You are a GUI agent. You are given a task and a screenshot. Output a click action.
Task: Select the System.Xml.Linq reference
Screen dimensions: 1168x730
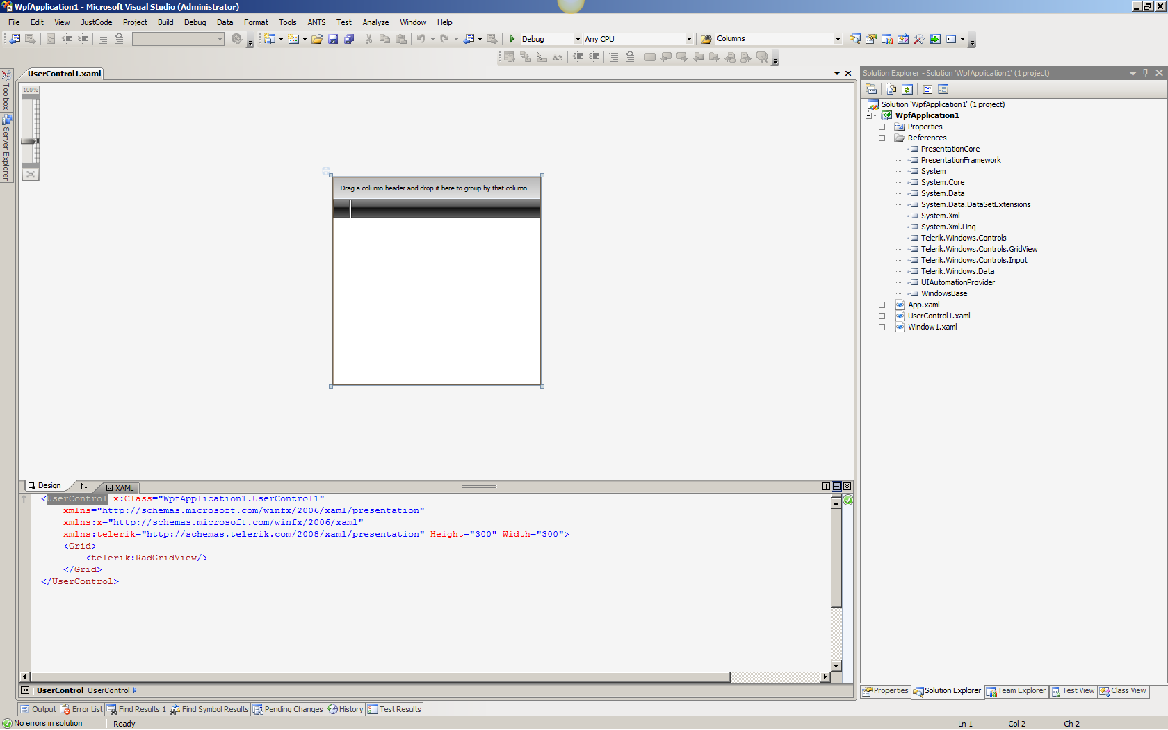pyautogui.click(x=948, y=227)
